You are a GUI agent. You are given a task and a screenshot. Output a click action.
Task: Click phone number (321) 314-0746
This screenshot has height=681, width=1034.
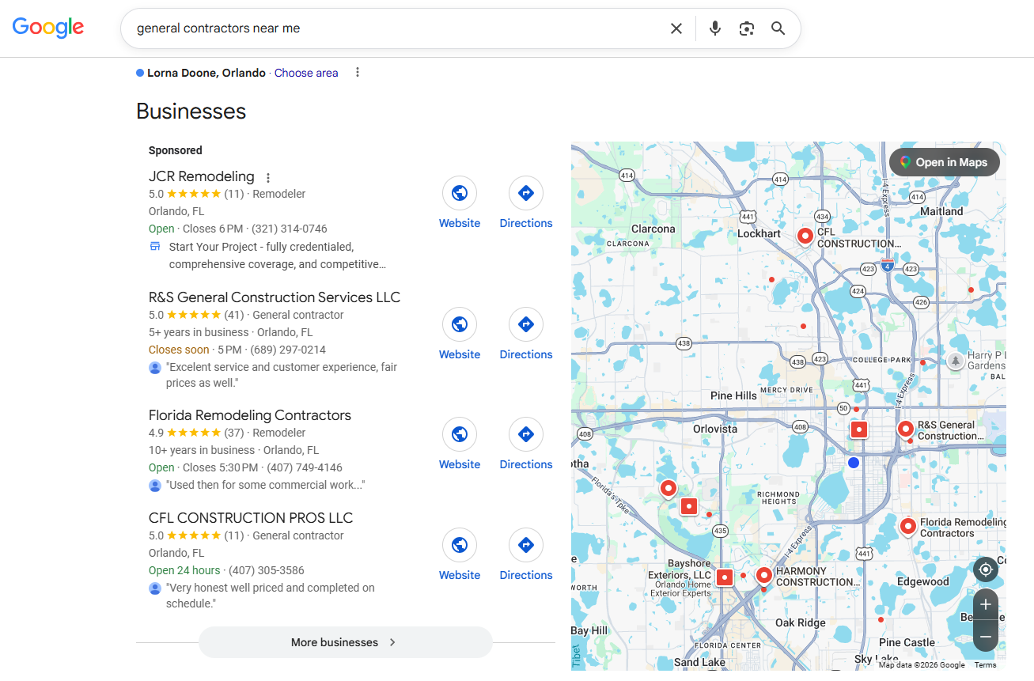click(290, 229)
